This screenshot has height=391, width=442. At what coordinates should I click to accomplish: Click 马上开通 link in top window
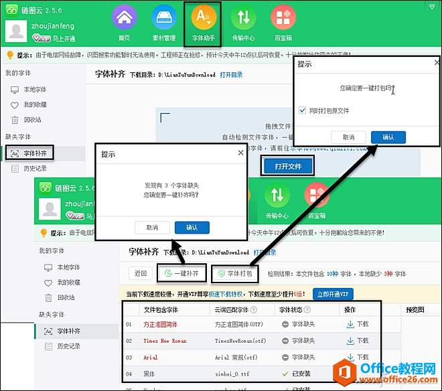pyautogui.click(x=64, y=39)
